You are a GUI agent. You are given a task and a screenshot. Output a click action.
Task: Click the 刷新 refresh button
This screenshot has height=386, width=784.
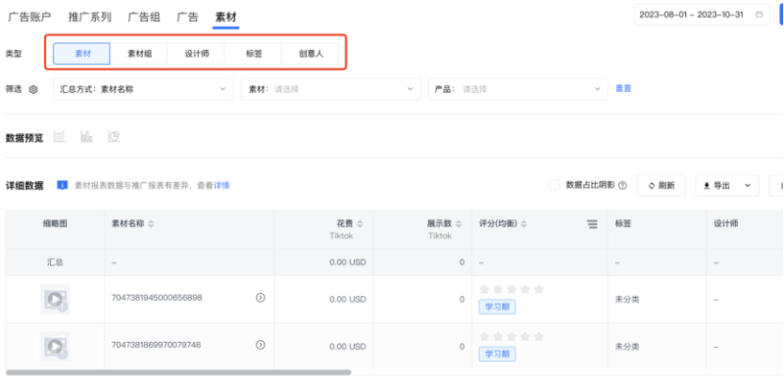coord(661,185)
